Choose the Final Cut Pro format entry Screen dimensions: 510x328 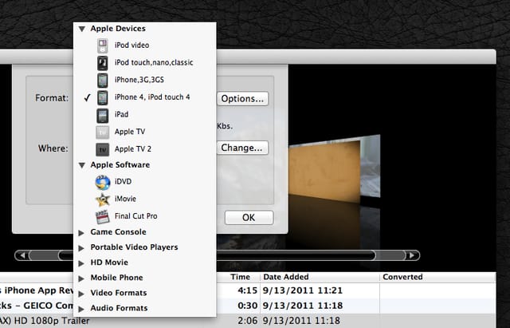pos(145,216)
